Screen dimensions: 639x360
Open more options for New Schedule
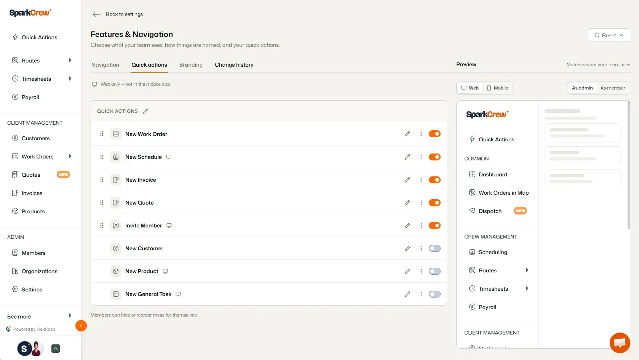tap(421, 157)
